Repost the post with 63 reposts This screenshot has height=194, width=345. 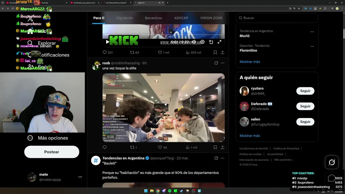coord(134,53)
